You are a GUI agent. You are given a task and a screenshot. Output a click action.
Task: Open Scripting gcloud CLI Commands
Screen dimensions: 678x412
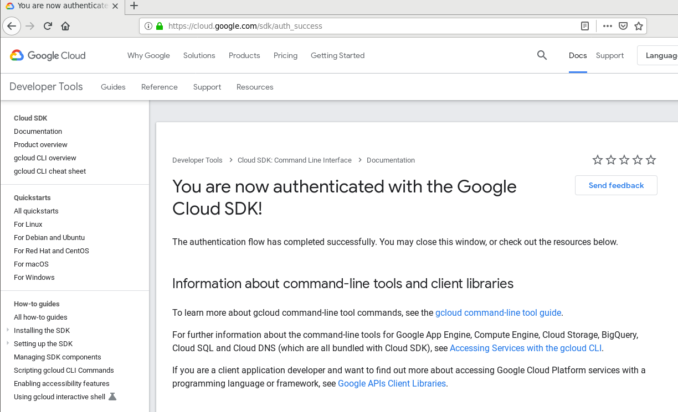click(64, 370)
